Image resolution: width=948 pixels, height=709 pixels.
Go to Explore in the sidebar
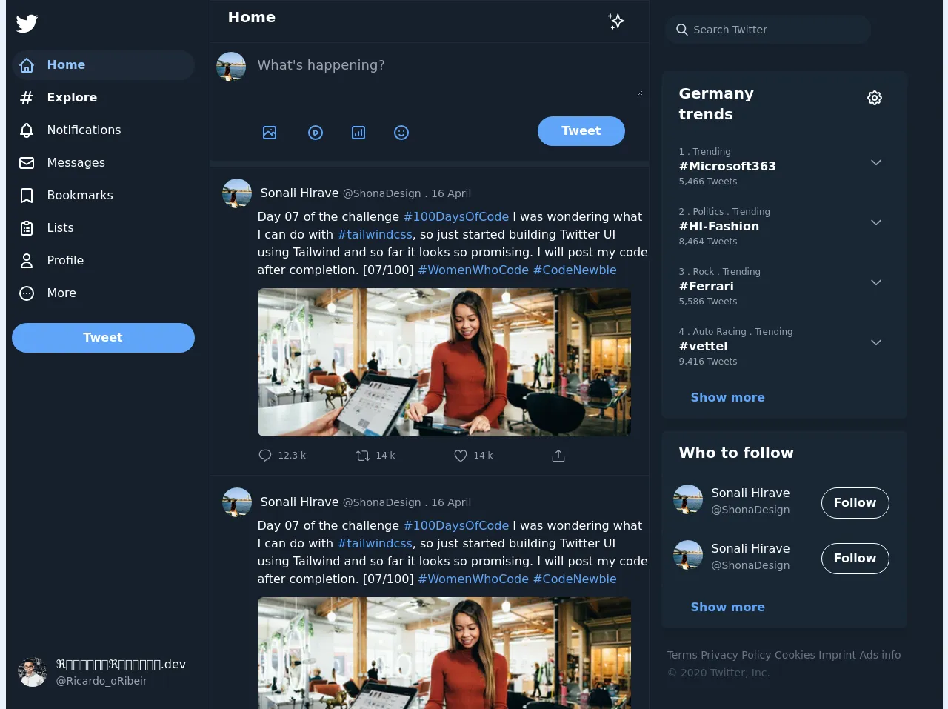pos(72,98)
